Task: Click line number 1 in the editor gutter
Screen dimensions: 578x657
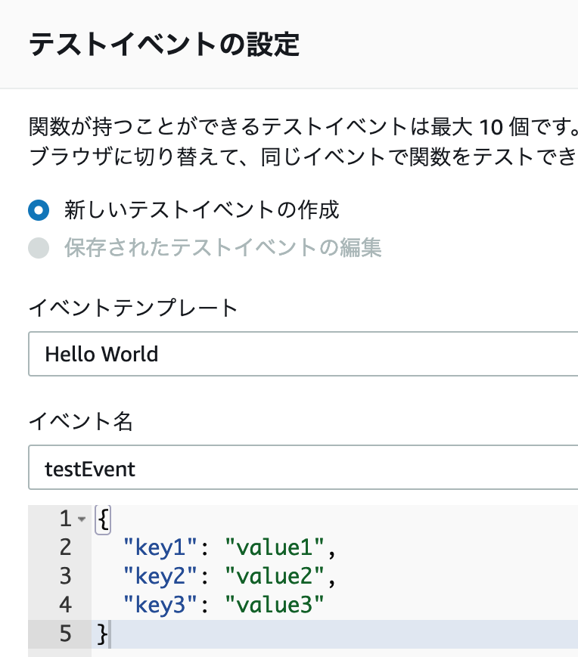Action: pos(64,519)
